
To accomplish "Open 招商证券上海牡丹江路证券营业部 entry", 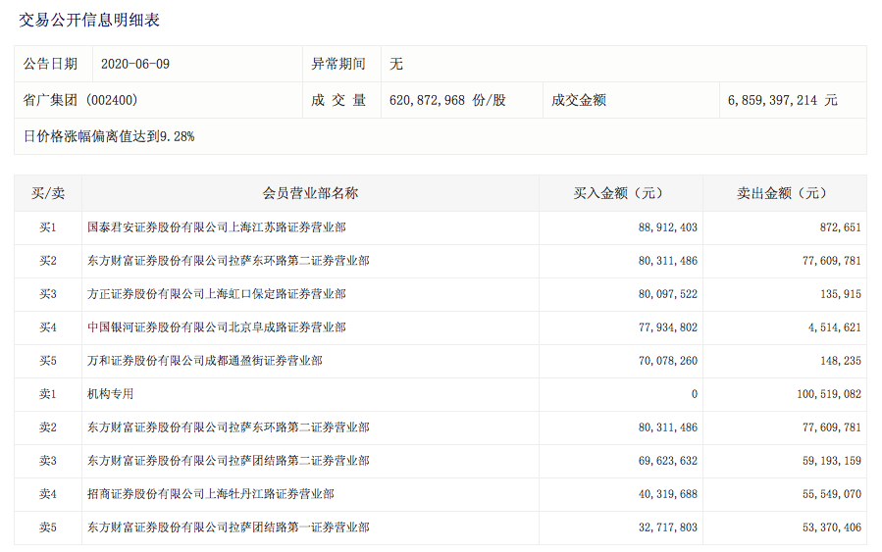I will pos(210,494).
